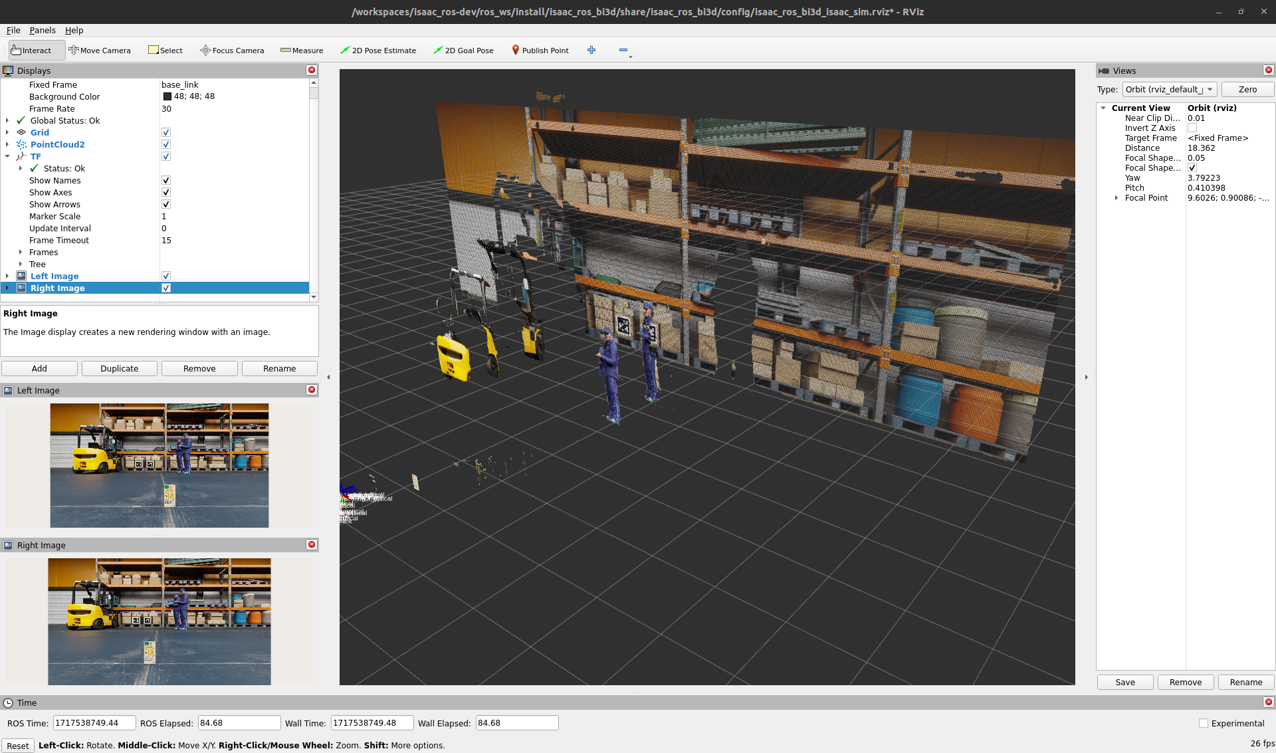
Task: Expand the Frames tree item
Action: pos(21,253)
